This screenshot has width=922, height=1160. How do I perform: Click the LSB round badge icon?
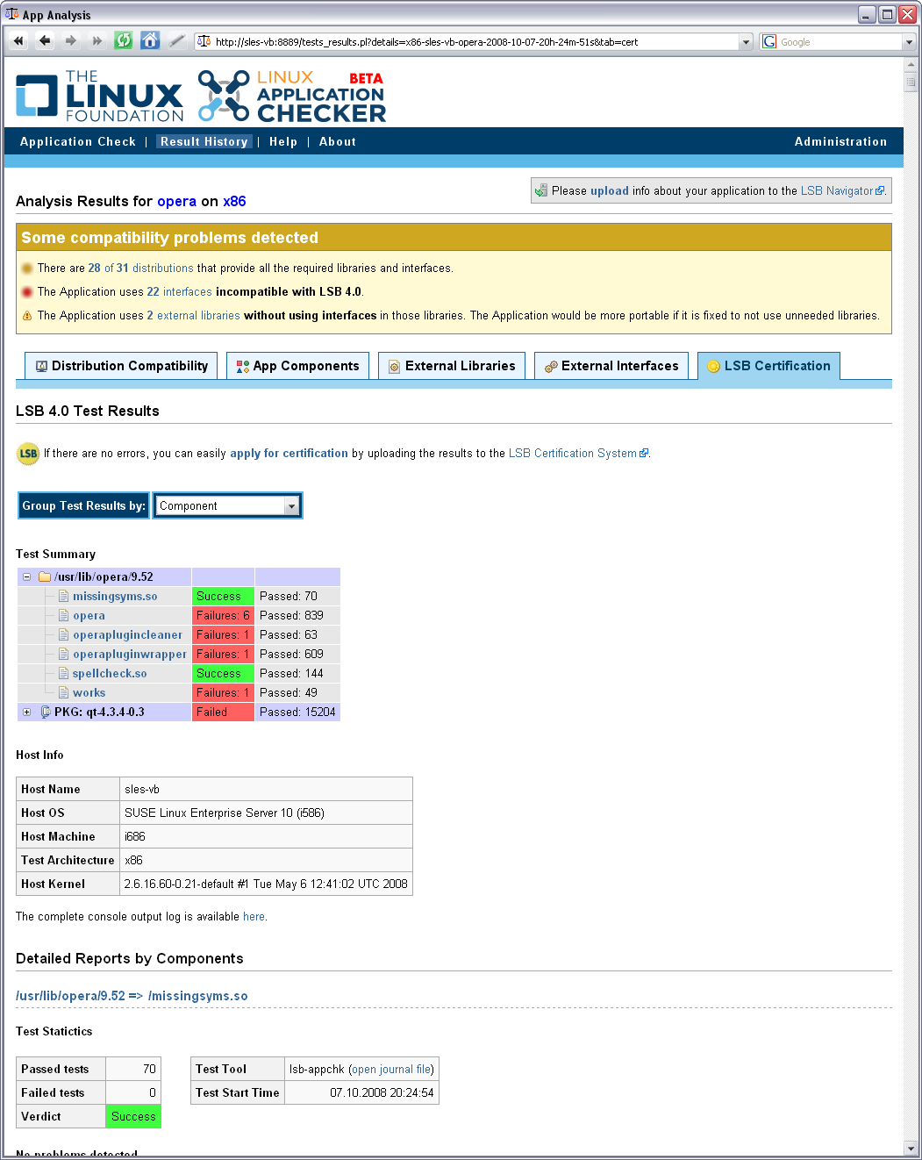pyautogui.click(x=28, y=454)
